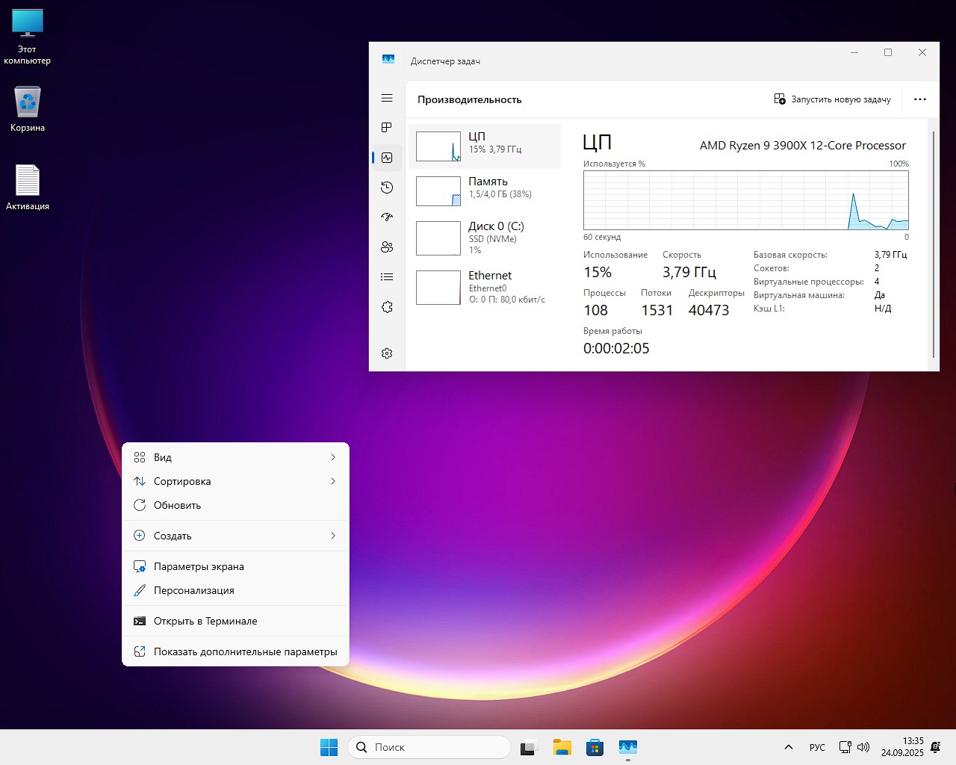Image resolution: width=956 pixels, height=765 pixels.
Task: Open the clock showing 13:35
Action: [902, 747]
